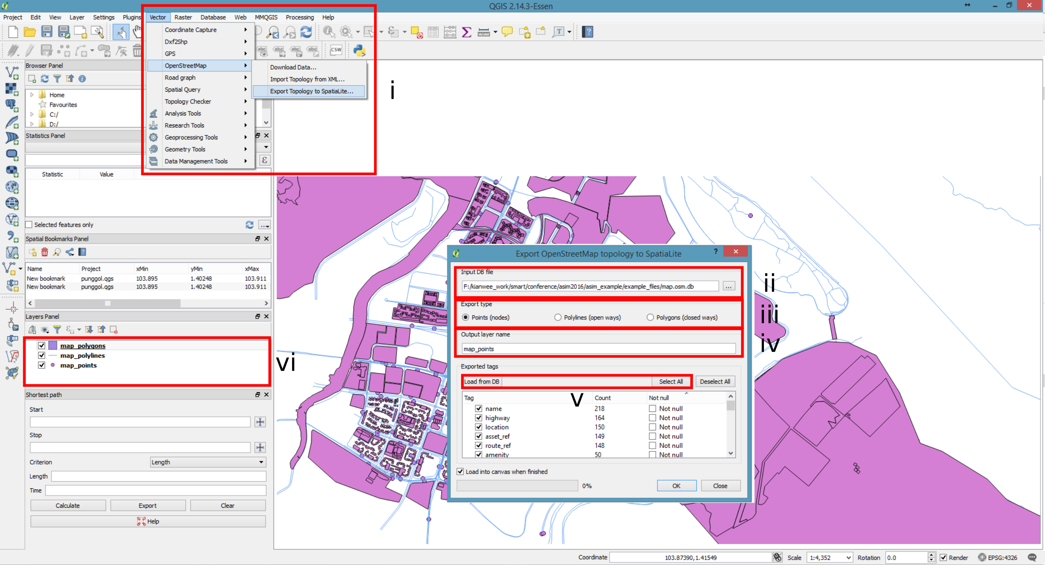Toggle Load into canvas when finished
1045x565 pixels.
(460, 471)
